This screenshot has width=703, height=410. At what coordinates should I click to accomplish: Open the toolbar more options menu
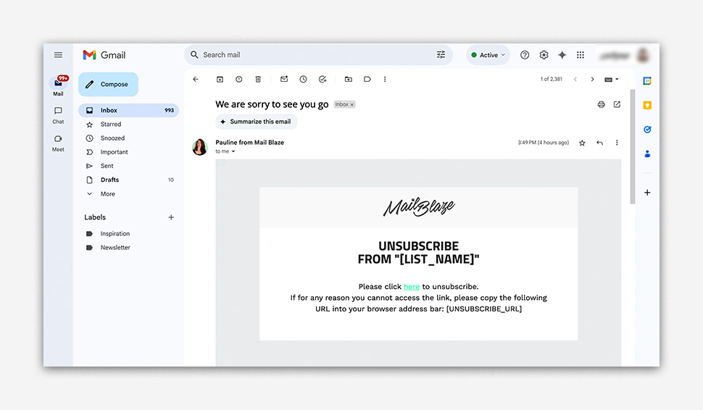[385, 79]
